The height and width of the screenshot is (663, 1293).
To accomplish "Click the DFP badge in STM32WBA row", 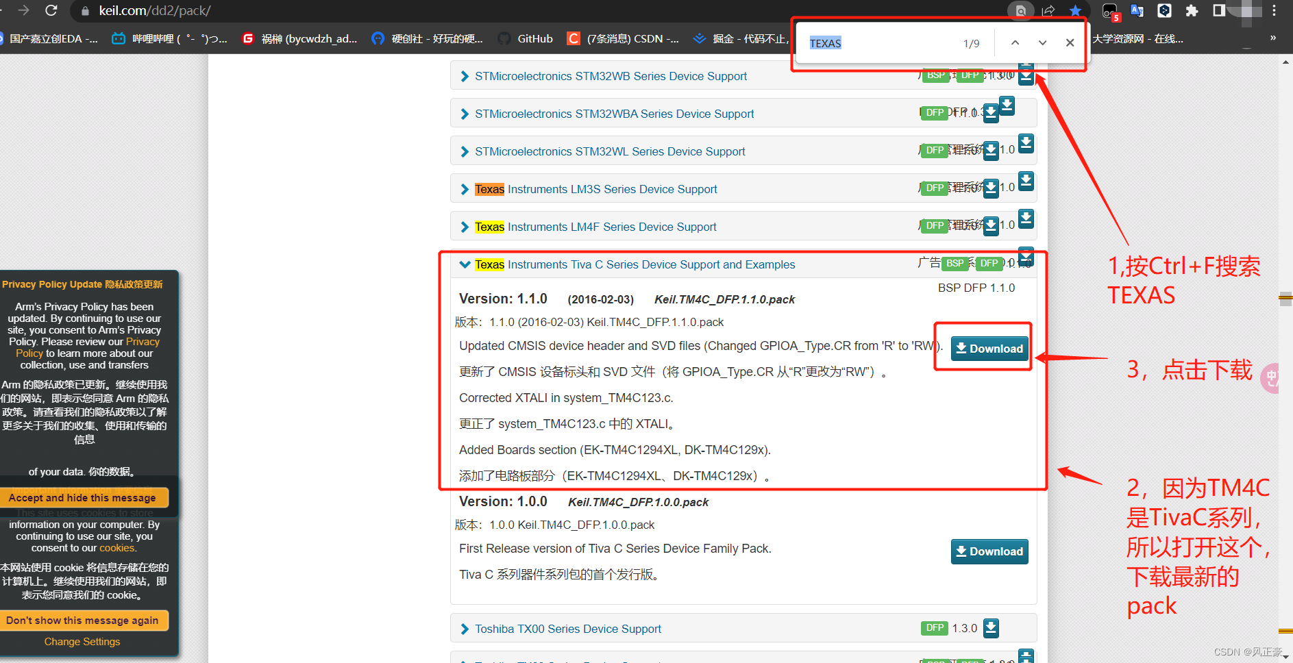I will [x=935, y=112].
